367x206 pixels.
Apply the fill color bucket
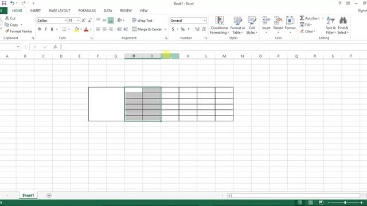point(76,29)
